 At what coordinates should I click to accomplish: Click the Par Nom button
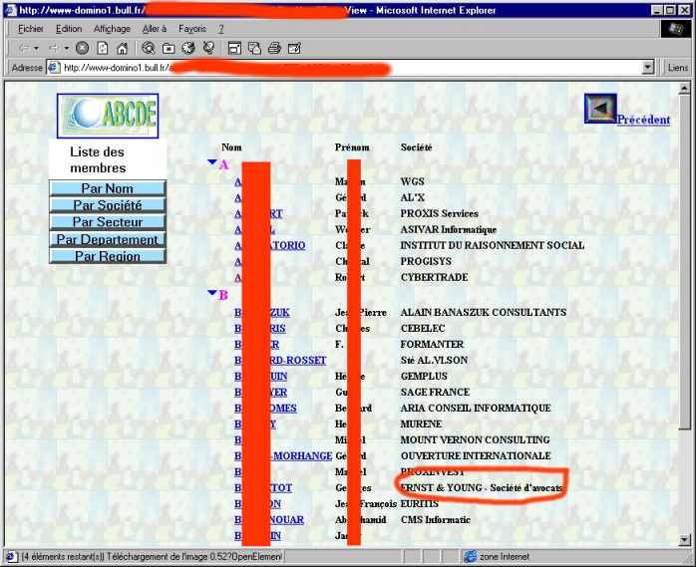click(x=108, y=188)
